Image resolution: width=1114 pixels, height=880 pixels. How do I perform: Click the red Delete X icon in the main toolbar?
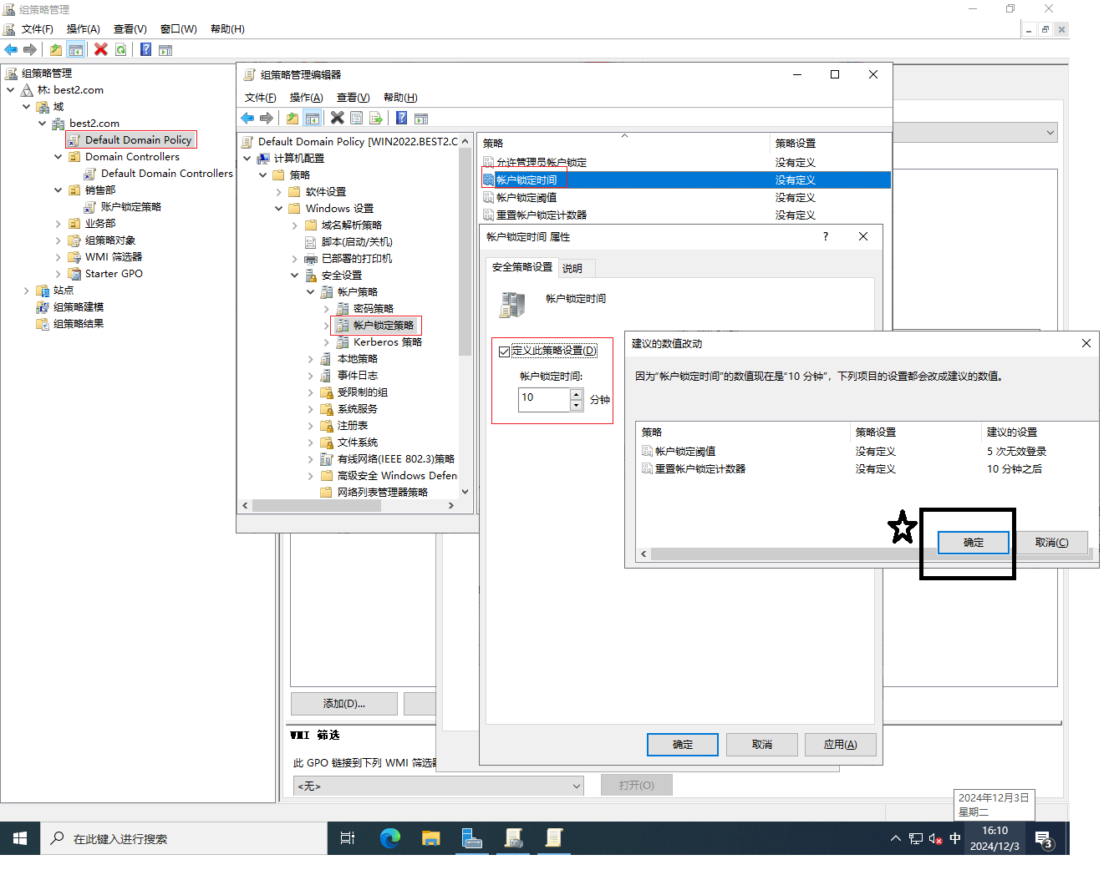tap(101, 49)
